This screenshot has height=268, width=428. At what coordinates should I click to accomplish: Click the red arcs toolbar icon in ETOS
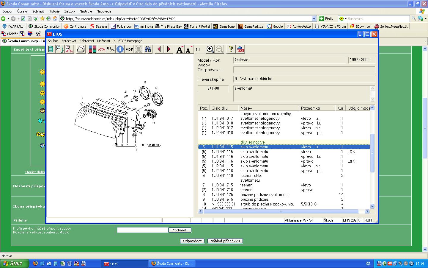(102, 49)
